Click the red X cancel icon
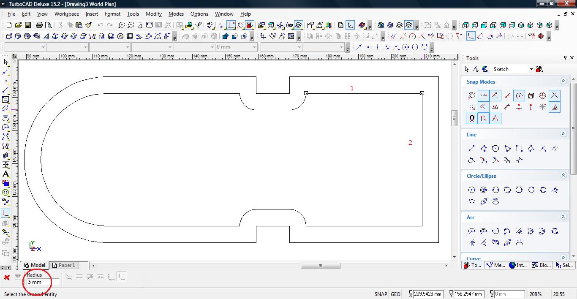The image size is (577, 299). click(x=7, y=277)
